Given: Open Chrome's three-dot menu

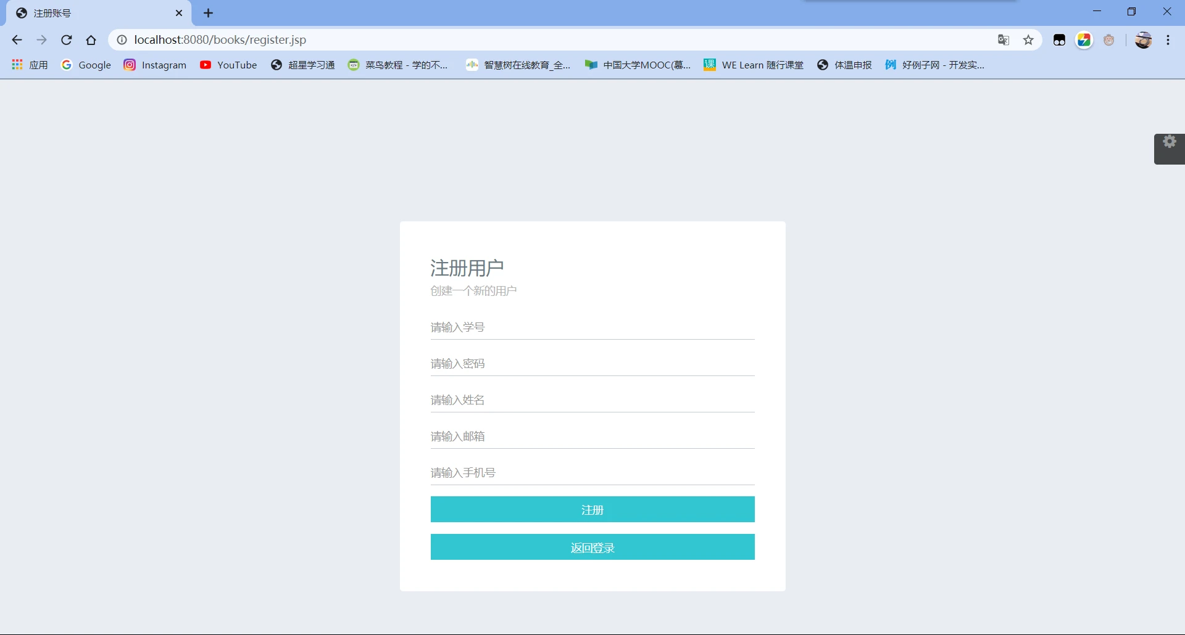Looking at the screenshot, I should [x=1168, y=40].
